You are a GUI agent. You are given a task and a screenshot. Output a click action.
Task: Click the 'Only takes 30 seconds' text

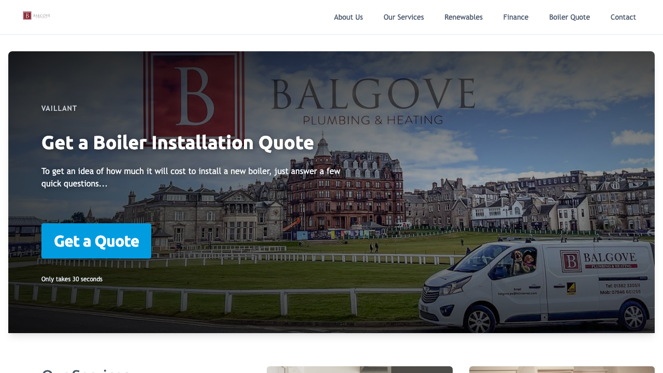coord(71,279)
